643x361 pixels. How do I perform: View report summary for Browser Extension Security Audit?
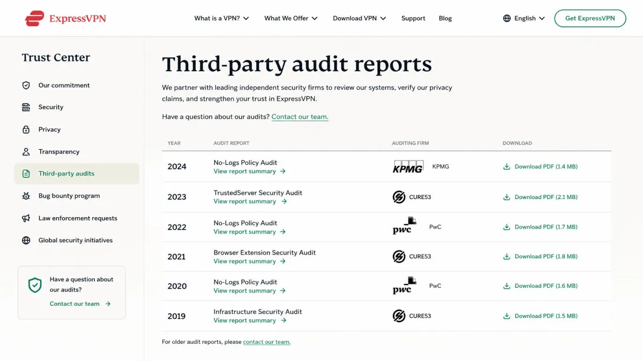250,261
